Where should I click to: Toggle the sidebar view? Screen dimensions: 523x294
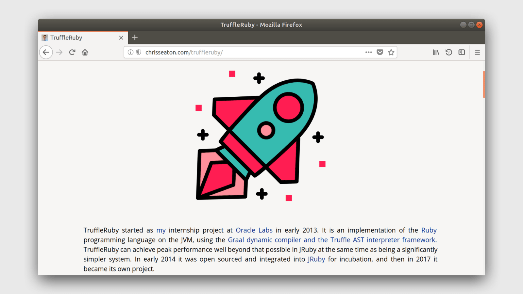pyautogui.click(x=462, y=52)
